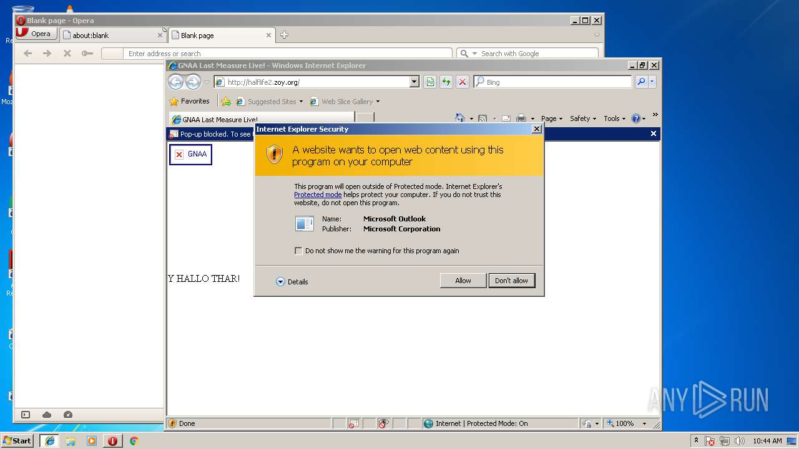Click the IE Print icon
The height and width of the screenshot is (449, 799).
[x=521, y=118]
